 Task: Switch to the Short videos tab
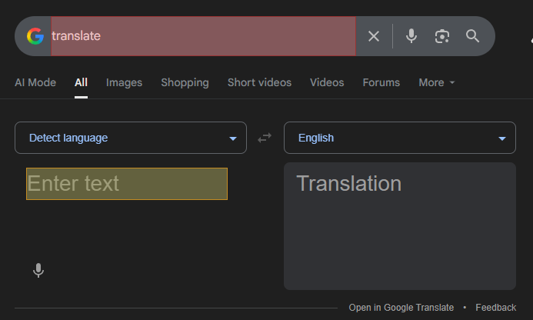tap(259, 82)
